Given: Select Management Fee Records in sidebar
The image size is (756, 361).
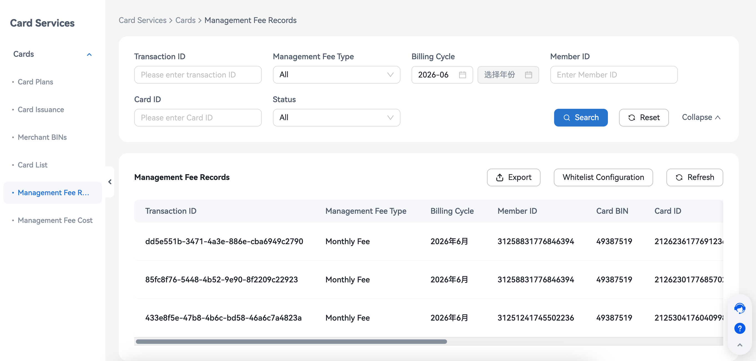Looking at the screenshot, I should tap(53, 192).
